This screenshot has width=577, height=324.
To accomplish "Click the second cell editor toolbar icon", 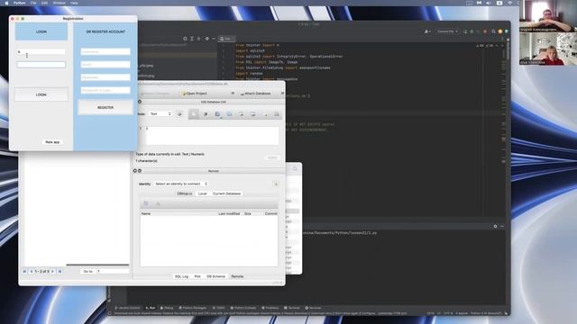I will (206, 114).
